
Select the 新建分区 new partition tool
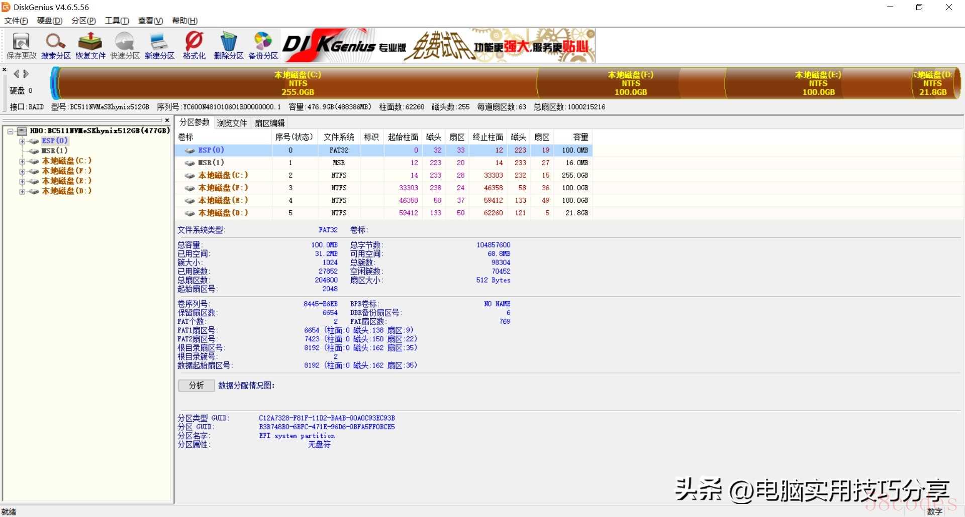pyautogui.click(x=159, y=46)
